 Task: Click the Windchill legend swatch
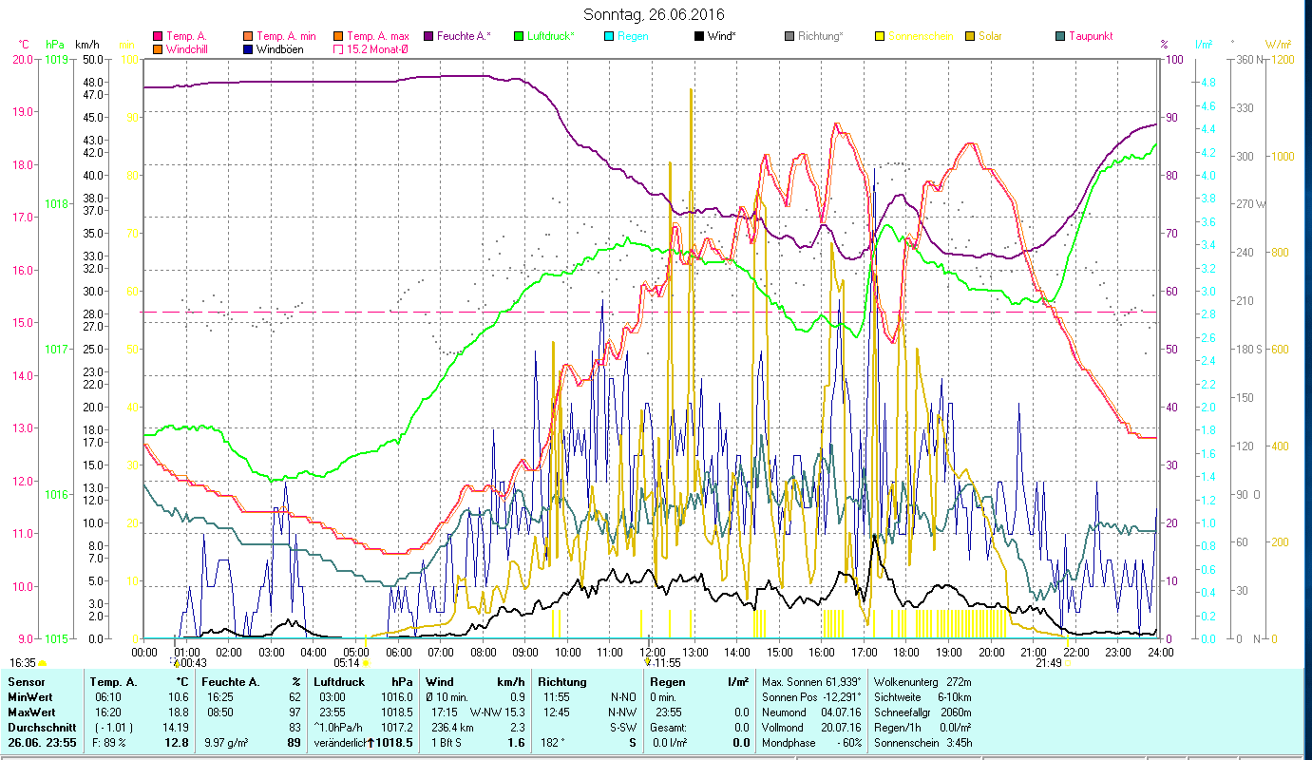(x=158, y=49)
